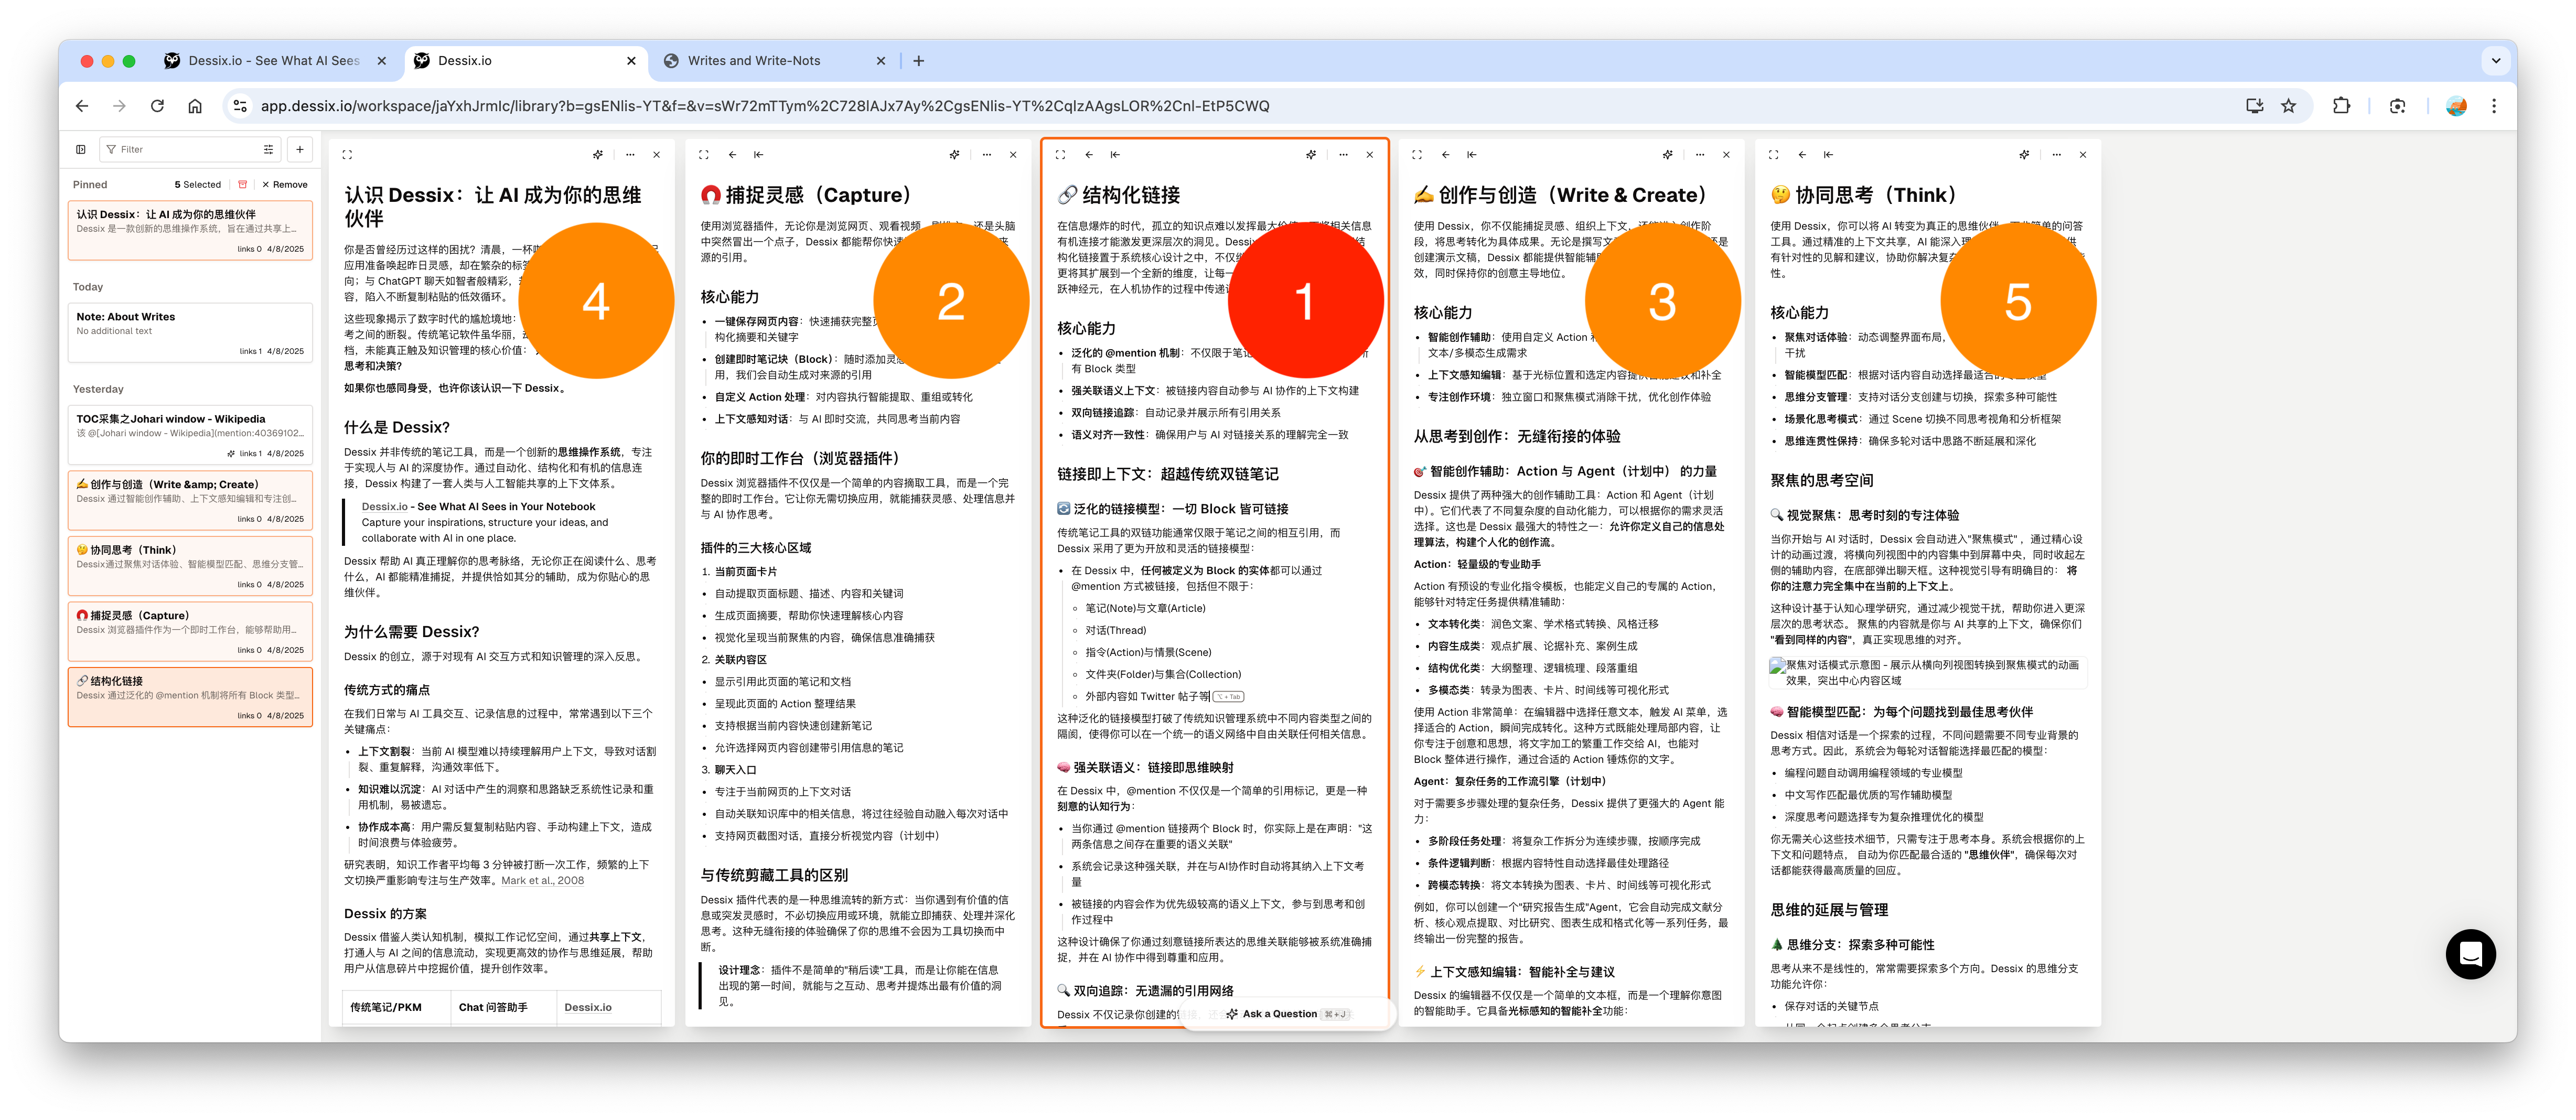
Task: Expand 捕捉灵感 (Capture) panel to fullscreen
Action: pos(704,154)
